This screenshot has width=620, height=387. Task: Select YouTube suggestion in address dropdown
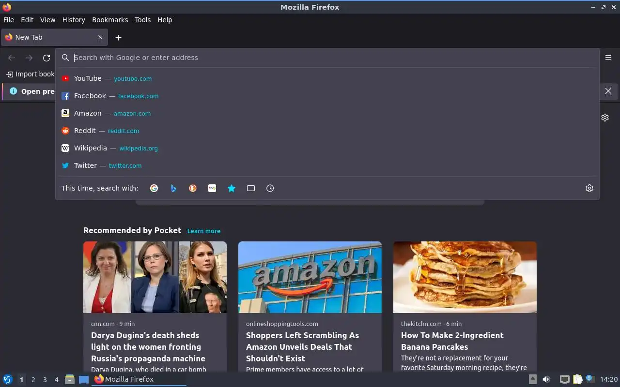coord(327,78)
